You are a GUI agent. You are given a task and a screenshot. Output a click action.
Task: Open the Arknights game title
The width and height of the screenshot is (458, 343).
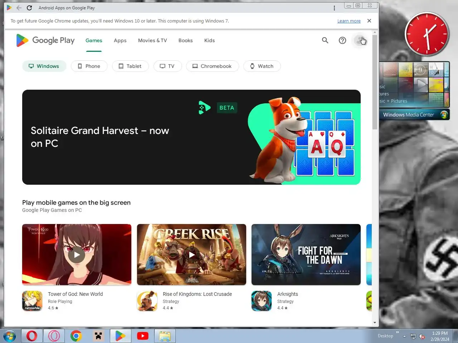coord(288,294)
